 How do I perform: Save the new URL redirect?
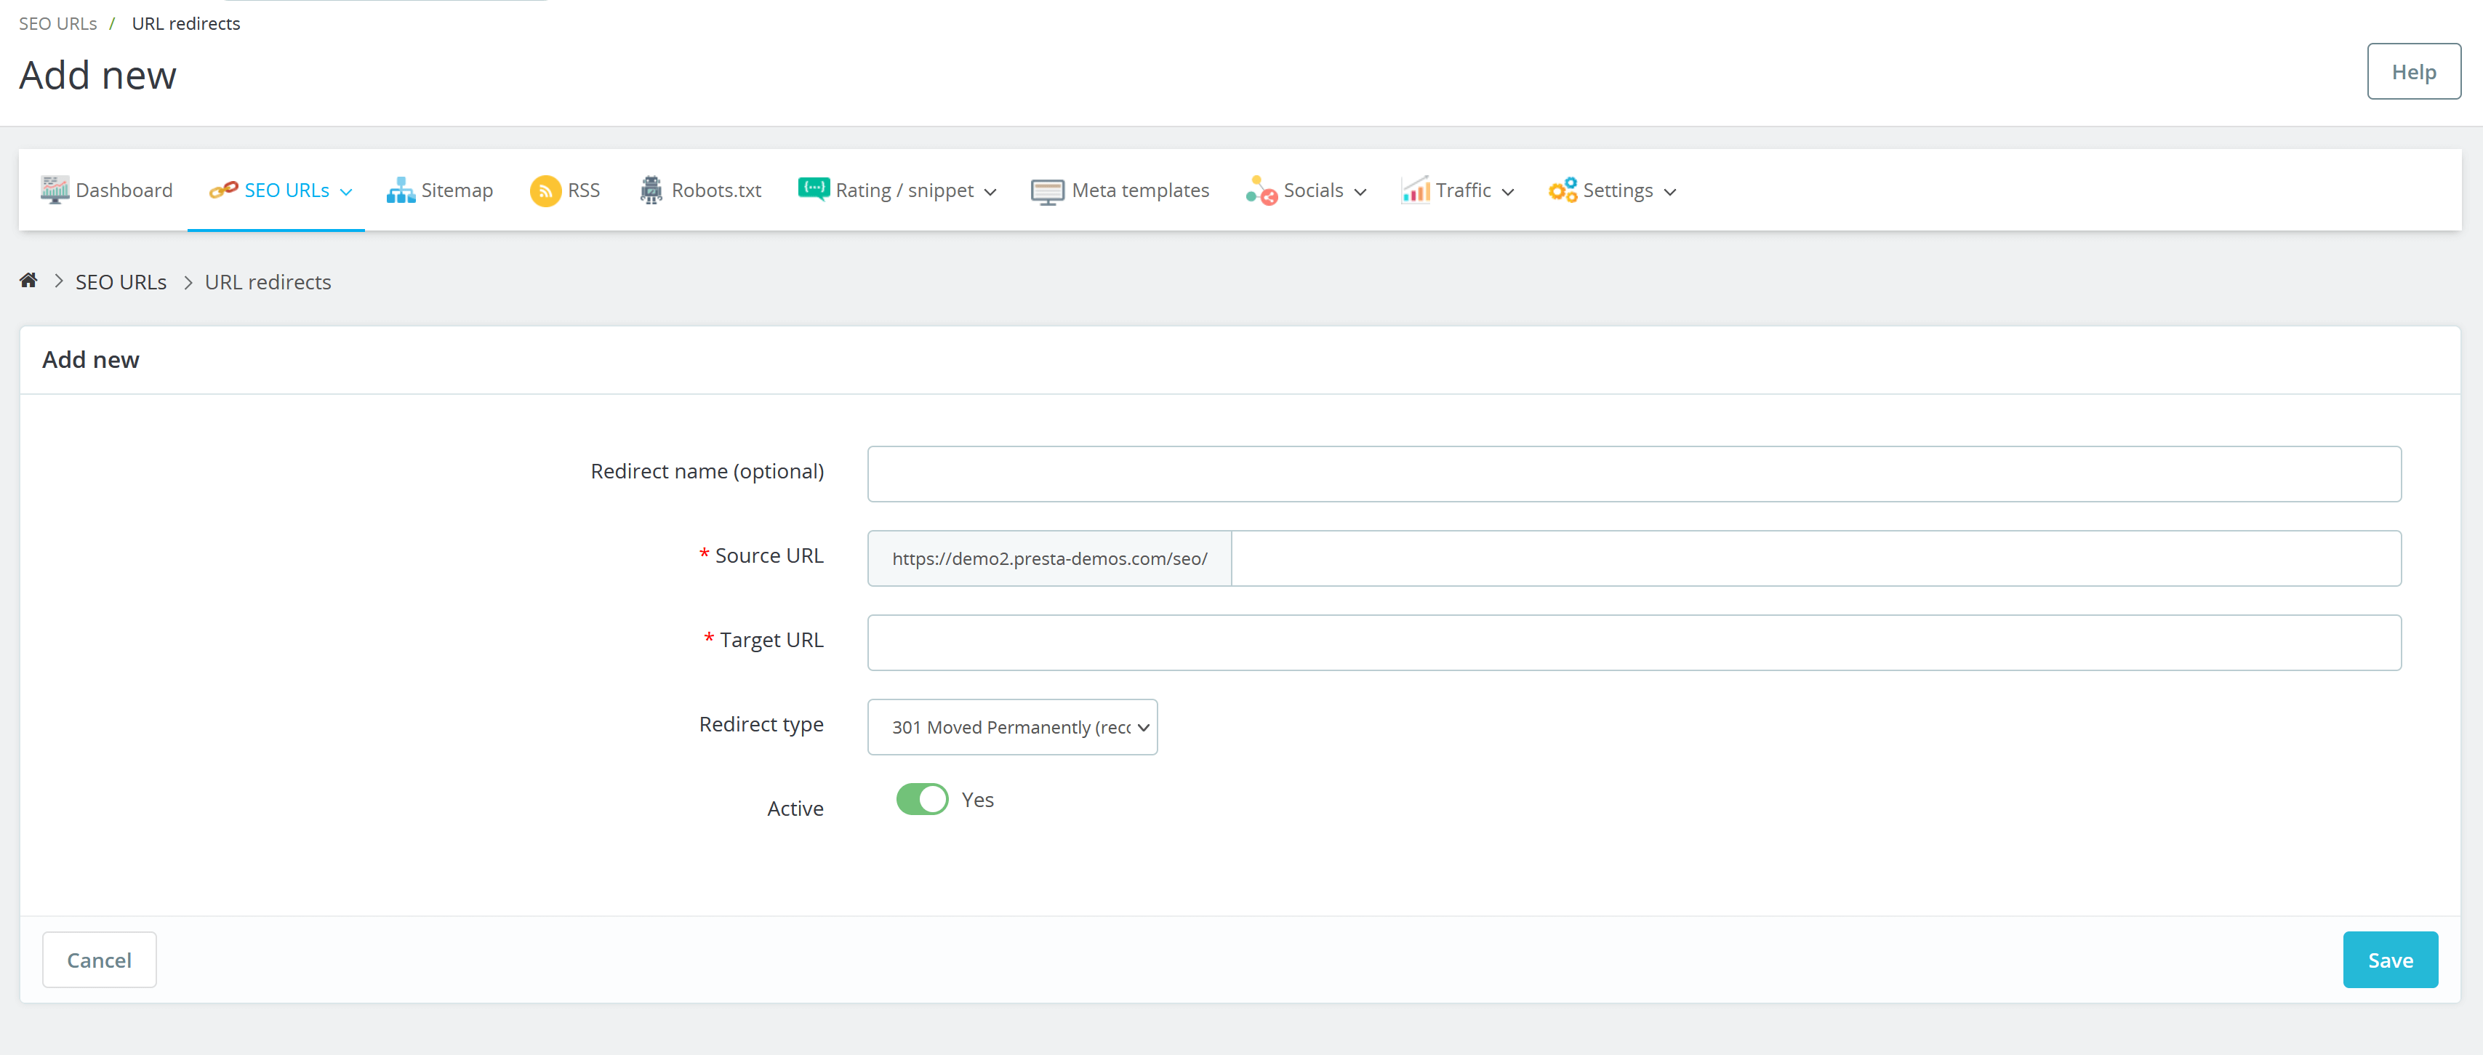coord(2389,960)
